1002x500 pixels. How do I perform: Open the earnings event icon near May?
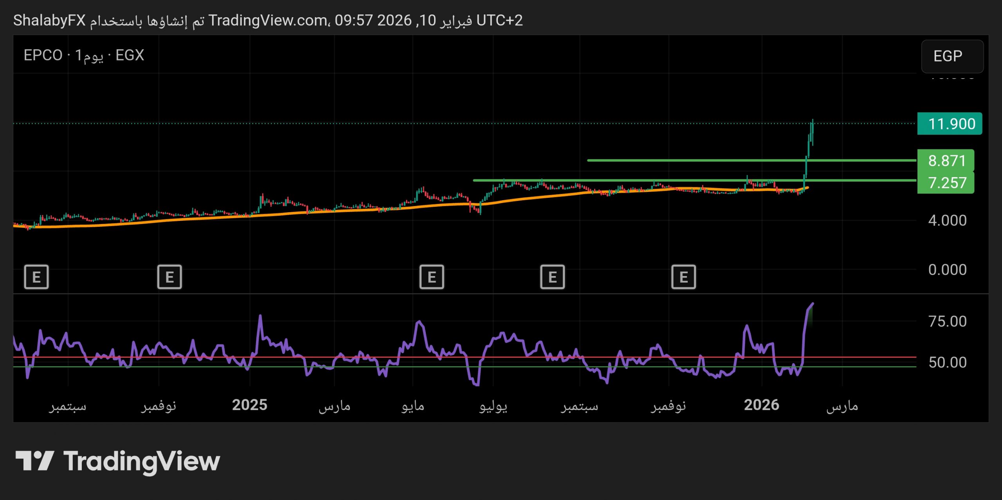(432, 278)
